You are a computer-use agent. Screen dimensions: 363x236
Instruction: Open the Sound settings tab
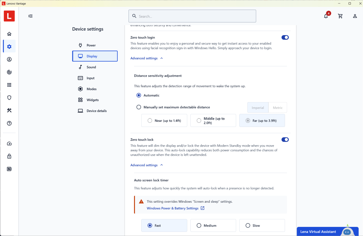(x=95, y=67)
